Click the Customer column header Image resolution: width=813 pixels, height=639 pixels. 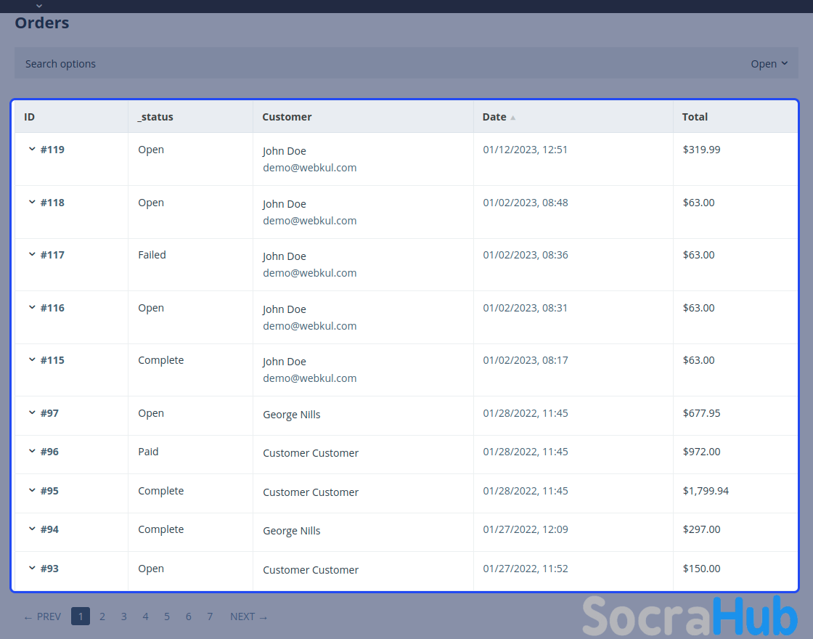point(287,117)
